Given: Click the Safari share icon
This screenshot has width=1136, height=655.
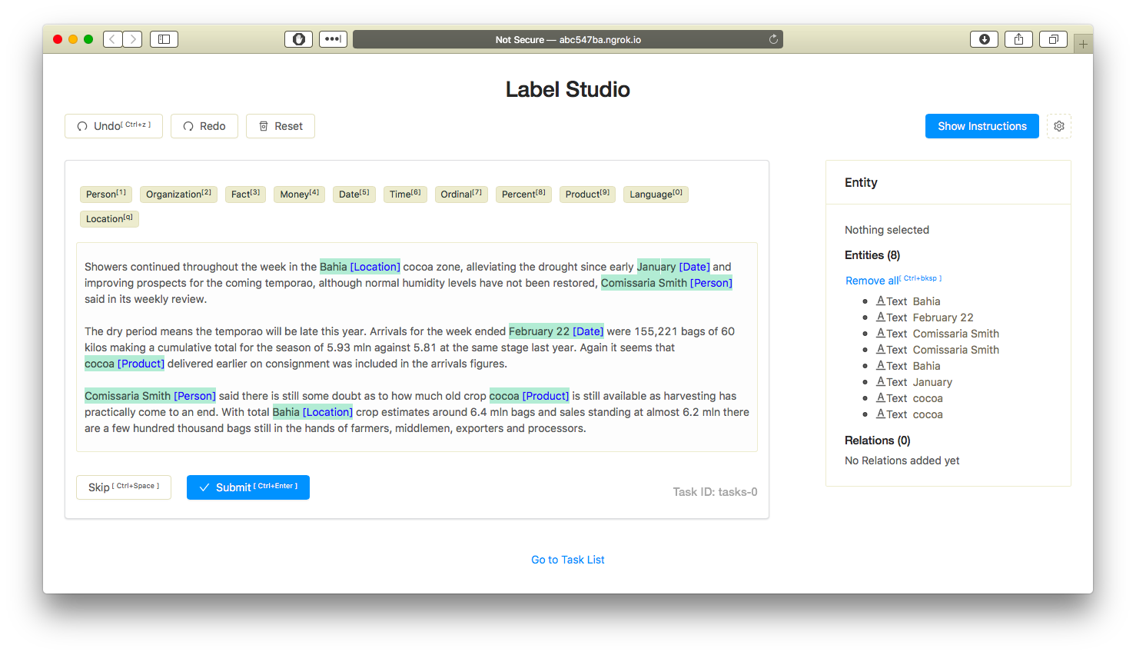Looking at the screenshot, I should (1018, 39).
